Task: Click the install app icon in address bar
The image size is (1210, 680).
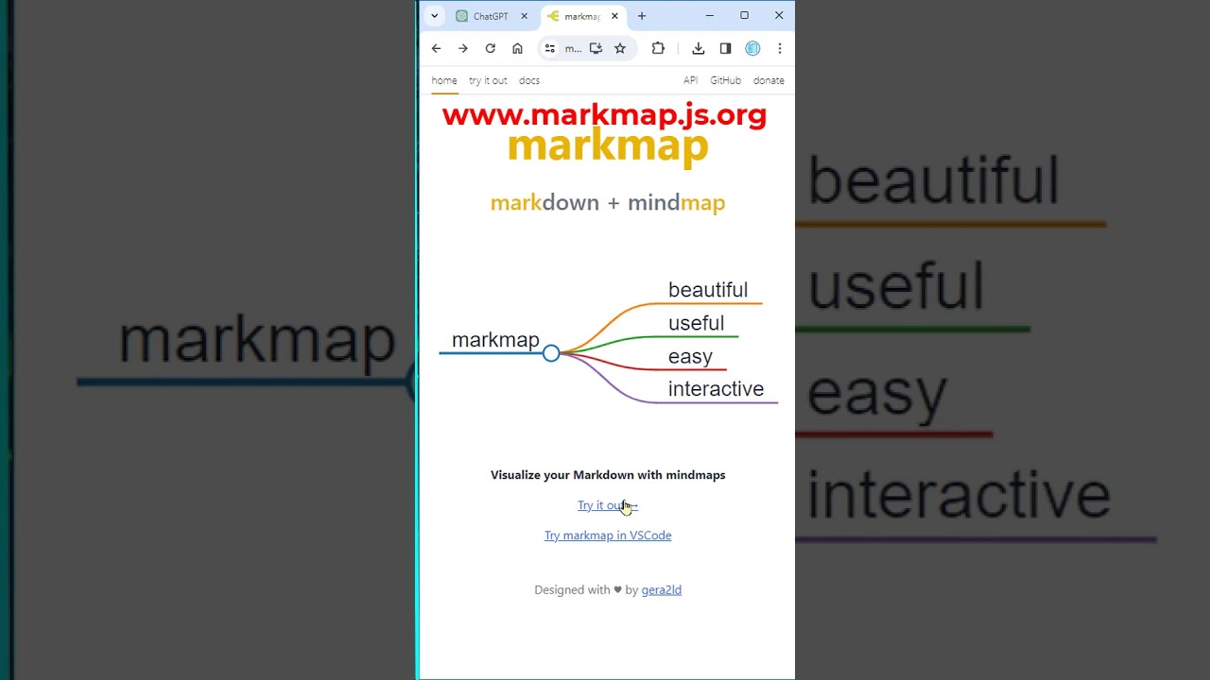Action: 596,48
